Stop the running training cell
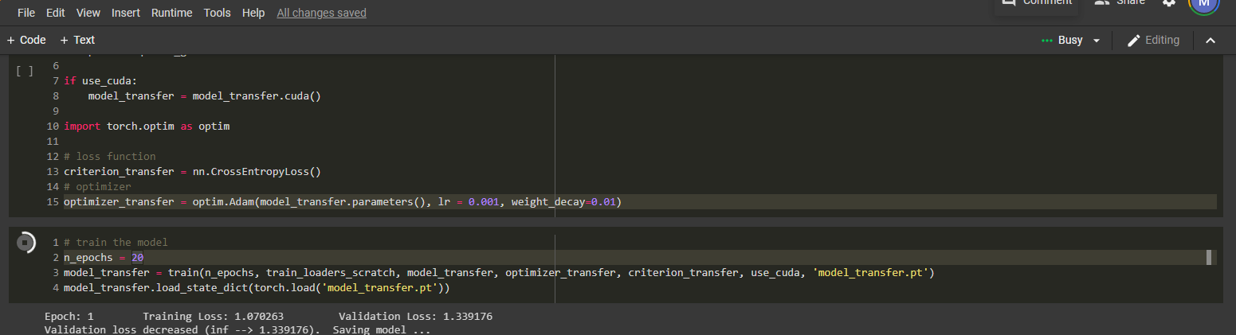1236x335 pixels. [x=26, y=242]
